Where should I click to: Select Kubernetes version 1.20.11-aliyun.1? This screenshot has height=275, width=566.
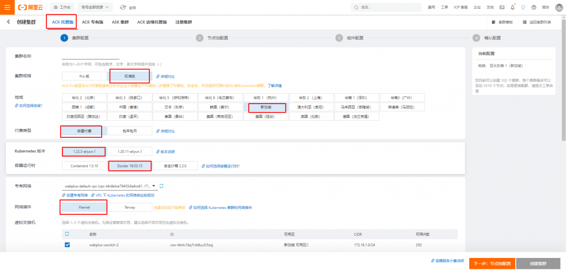tap(129, 152)
